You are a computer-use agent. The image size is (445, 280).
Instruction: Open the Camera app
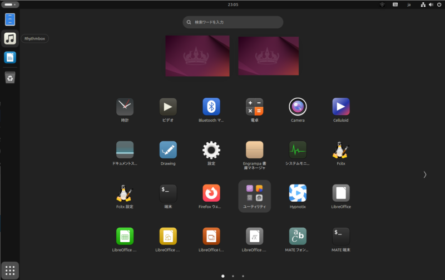(x=298, y=106)
